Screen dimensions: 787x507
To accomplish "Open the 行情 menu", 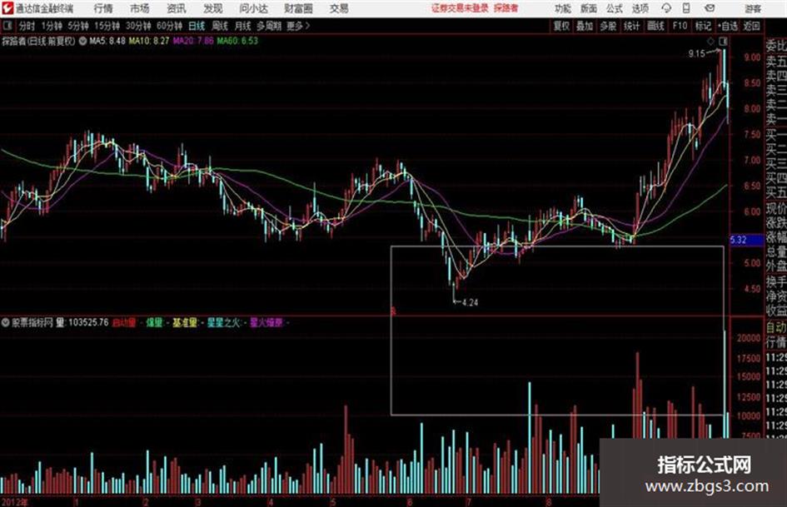I will 103,8.
